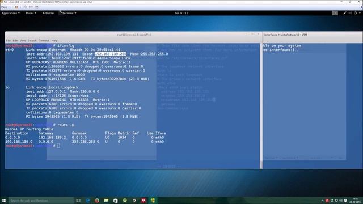
Task: Click the Windows action center tray icon
Action: coord(345,201)
